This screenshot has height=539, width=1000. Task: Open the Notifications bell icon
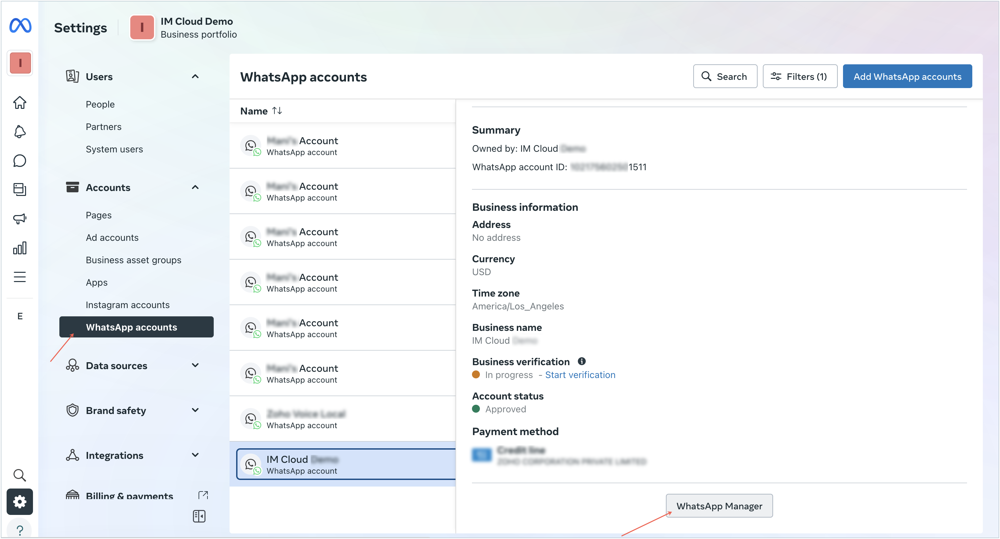pos(20,132)
